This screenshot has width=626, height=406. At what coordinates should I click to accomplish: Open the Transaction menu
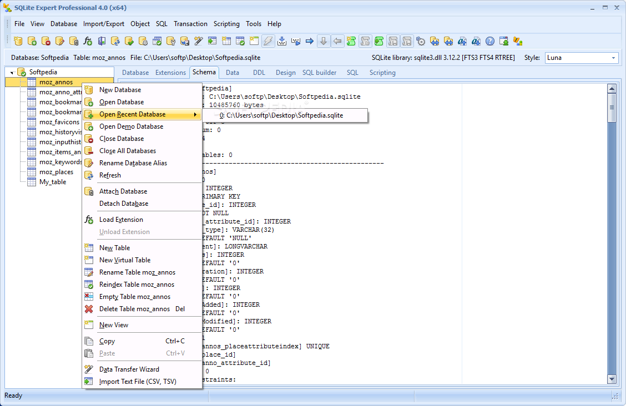pos(190,24)
